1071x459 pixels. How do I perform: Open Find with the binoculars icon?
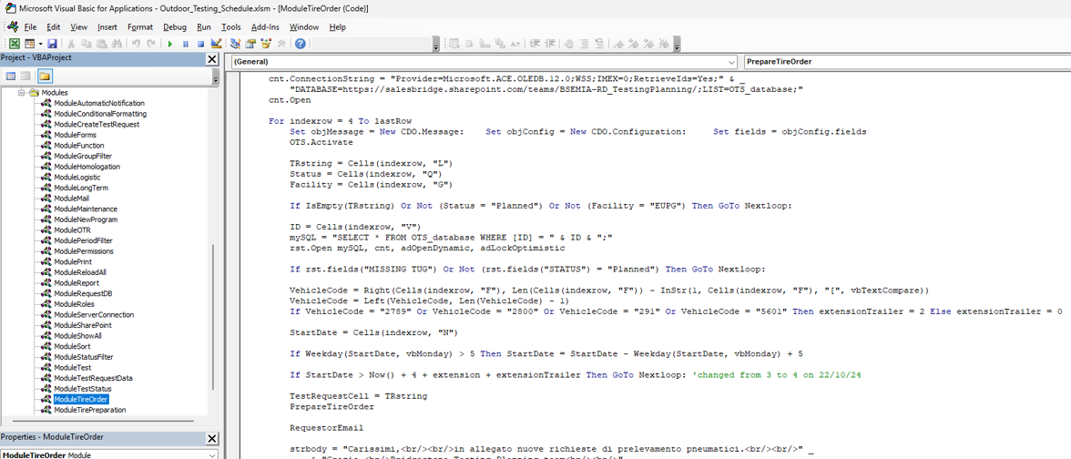click(x=117, y=43)
